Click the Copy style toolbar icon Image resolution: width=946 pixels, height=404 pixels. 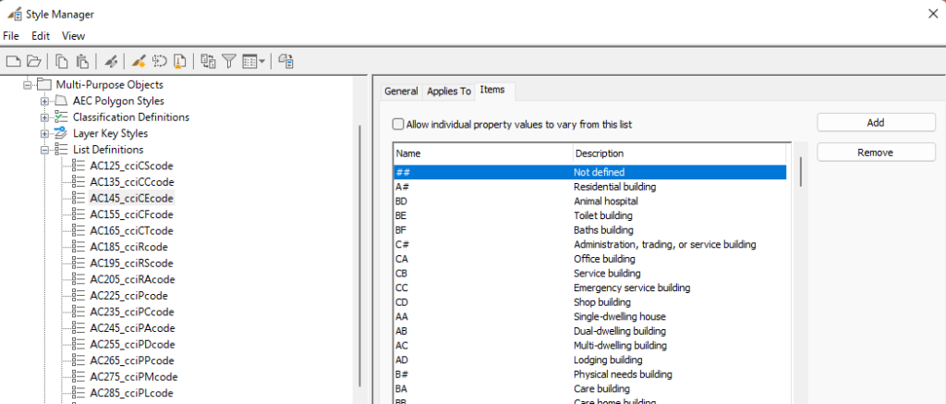62,61
